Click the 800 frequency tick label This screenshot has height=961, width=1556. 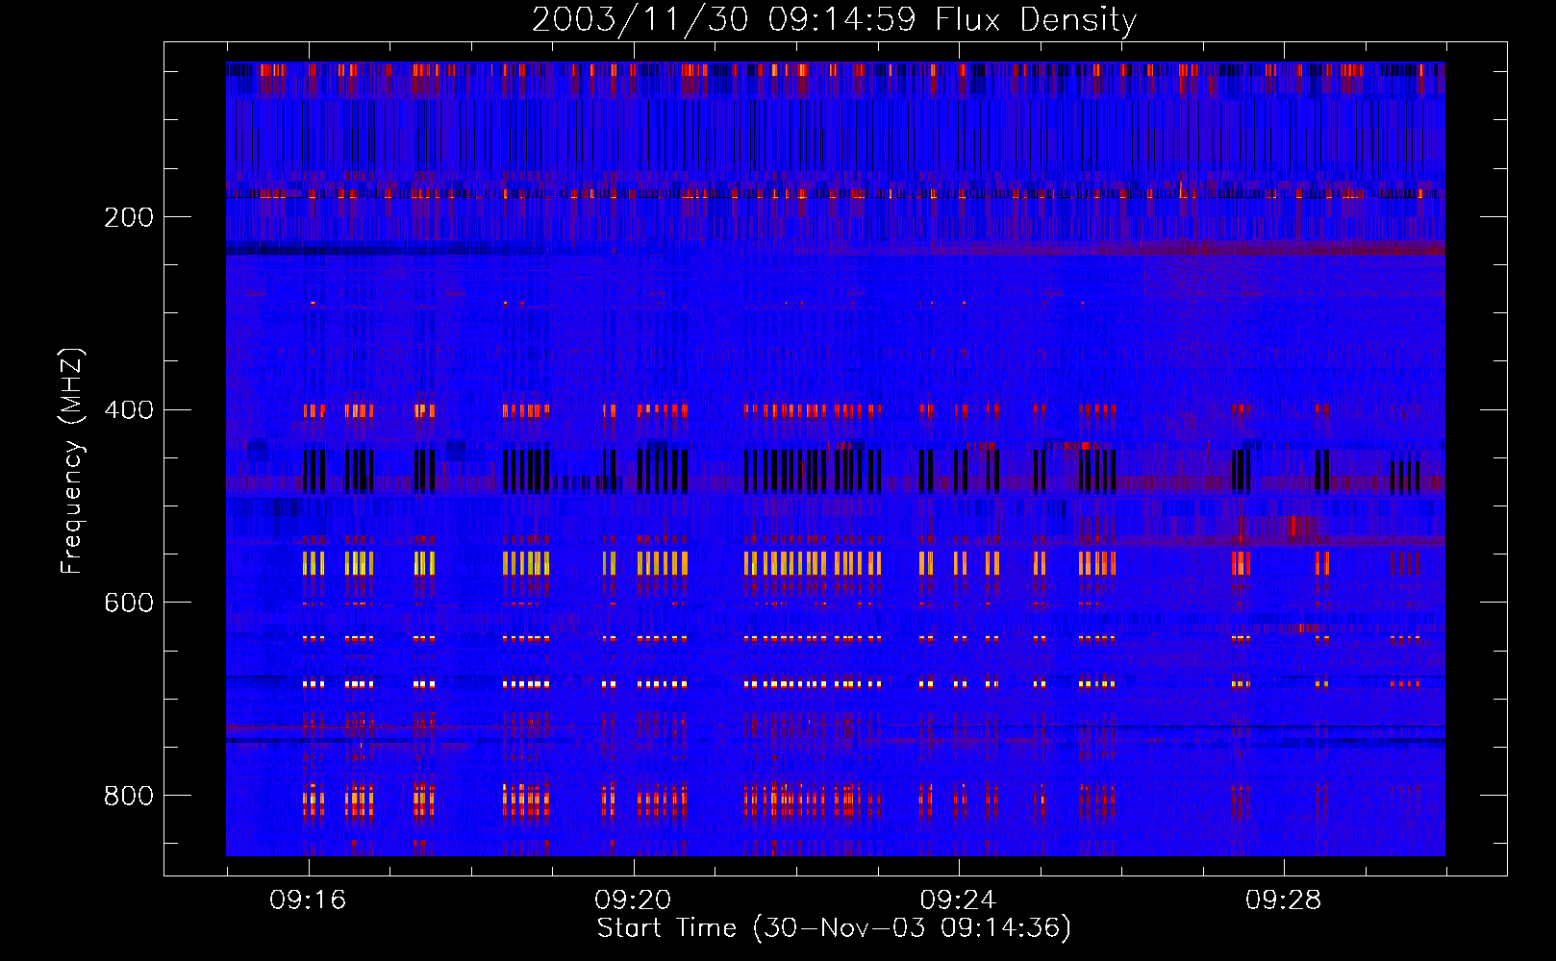click(x=129, y=796)
